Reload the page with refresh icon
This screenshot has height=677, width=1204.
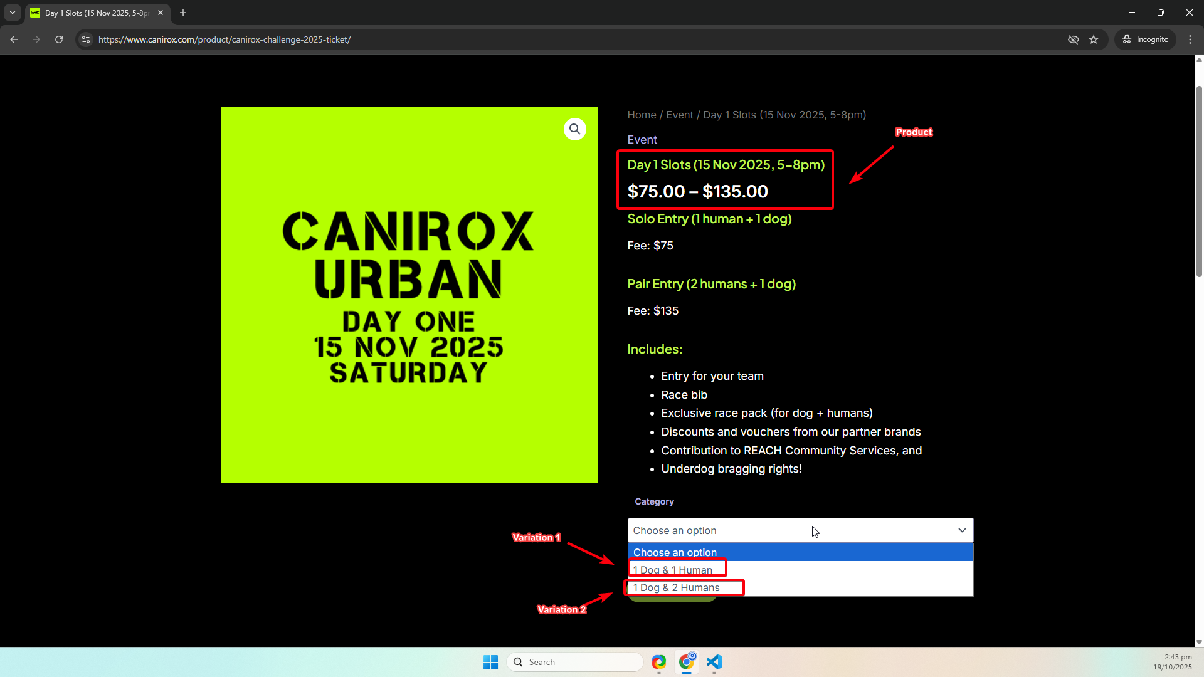59,39
